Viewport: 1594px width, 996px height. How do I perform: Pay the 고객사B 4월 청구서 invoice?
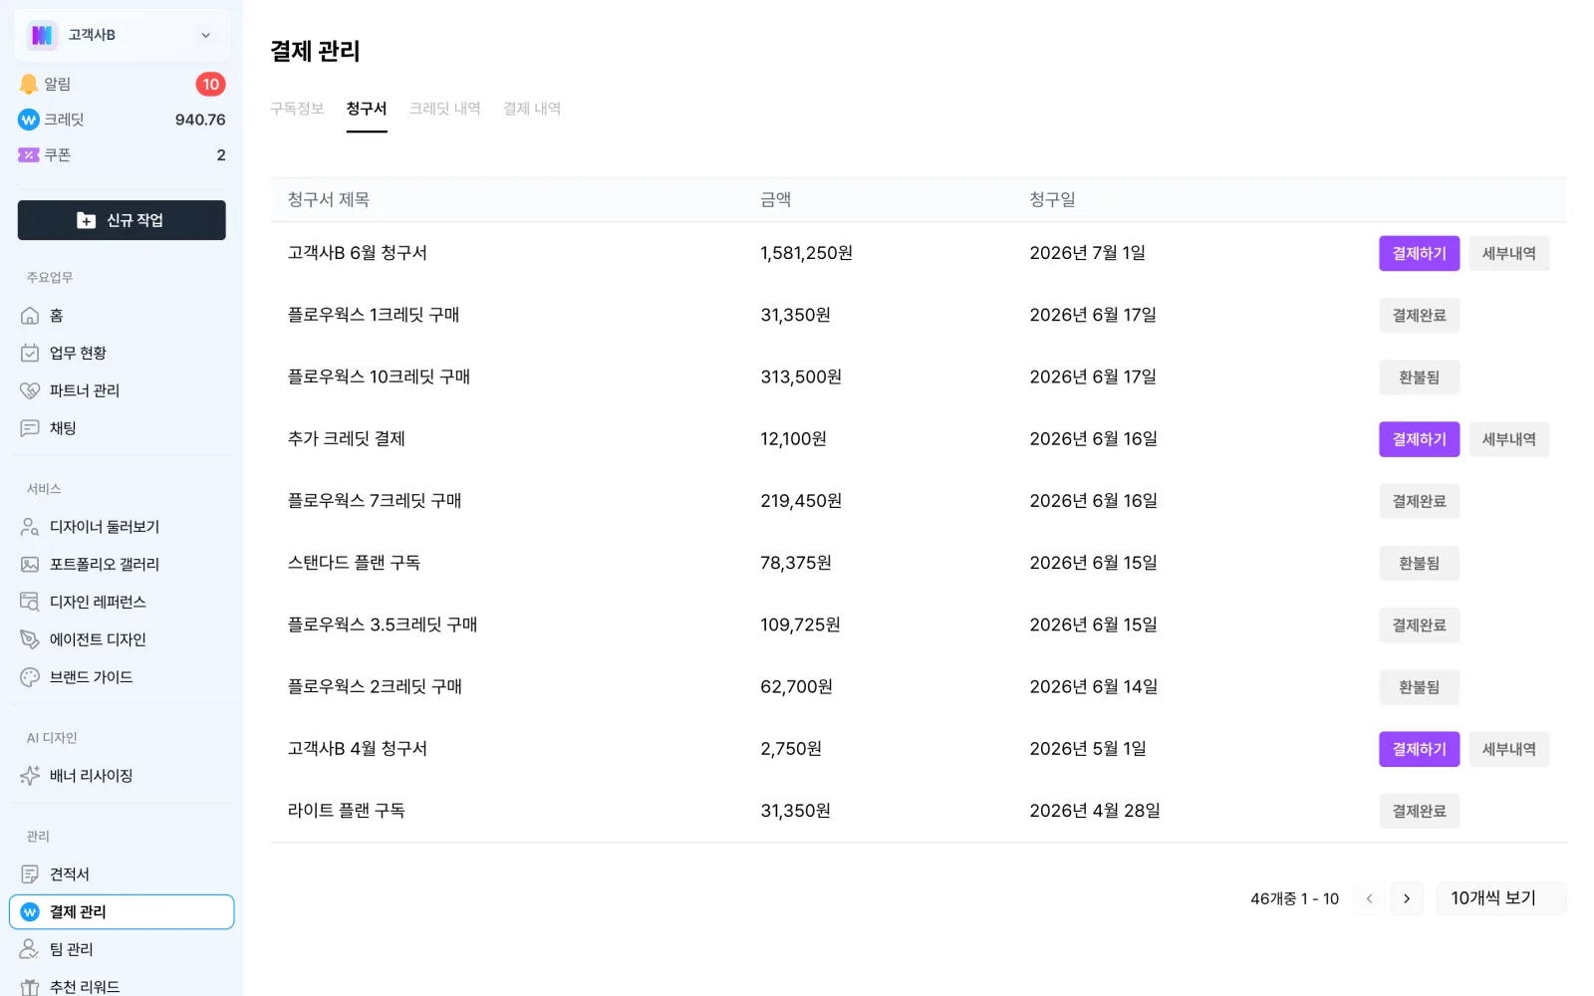tap(1419, 749)
